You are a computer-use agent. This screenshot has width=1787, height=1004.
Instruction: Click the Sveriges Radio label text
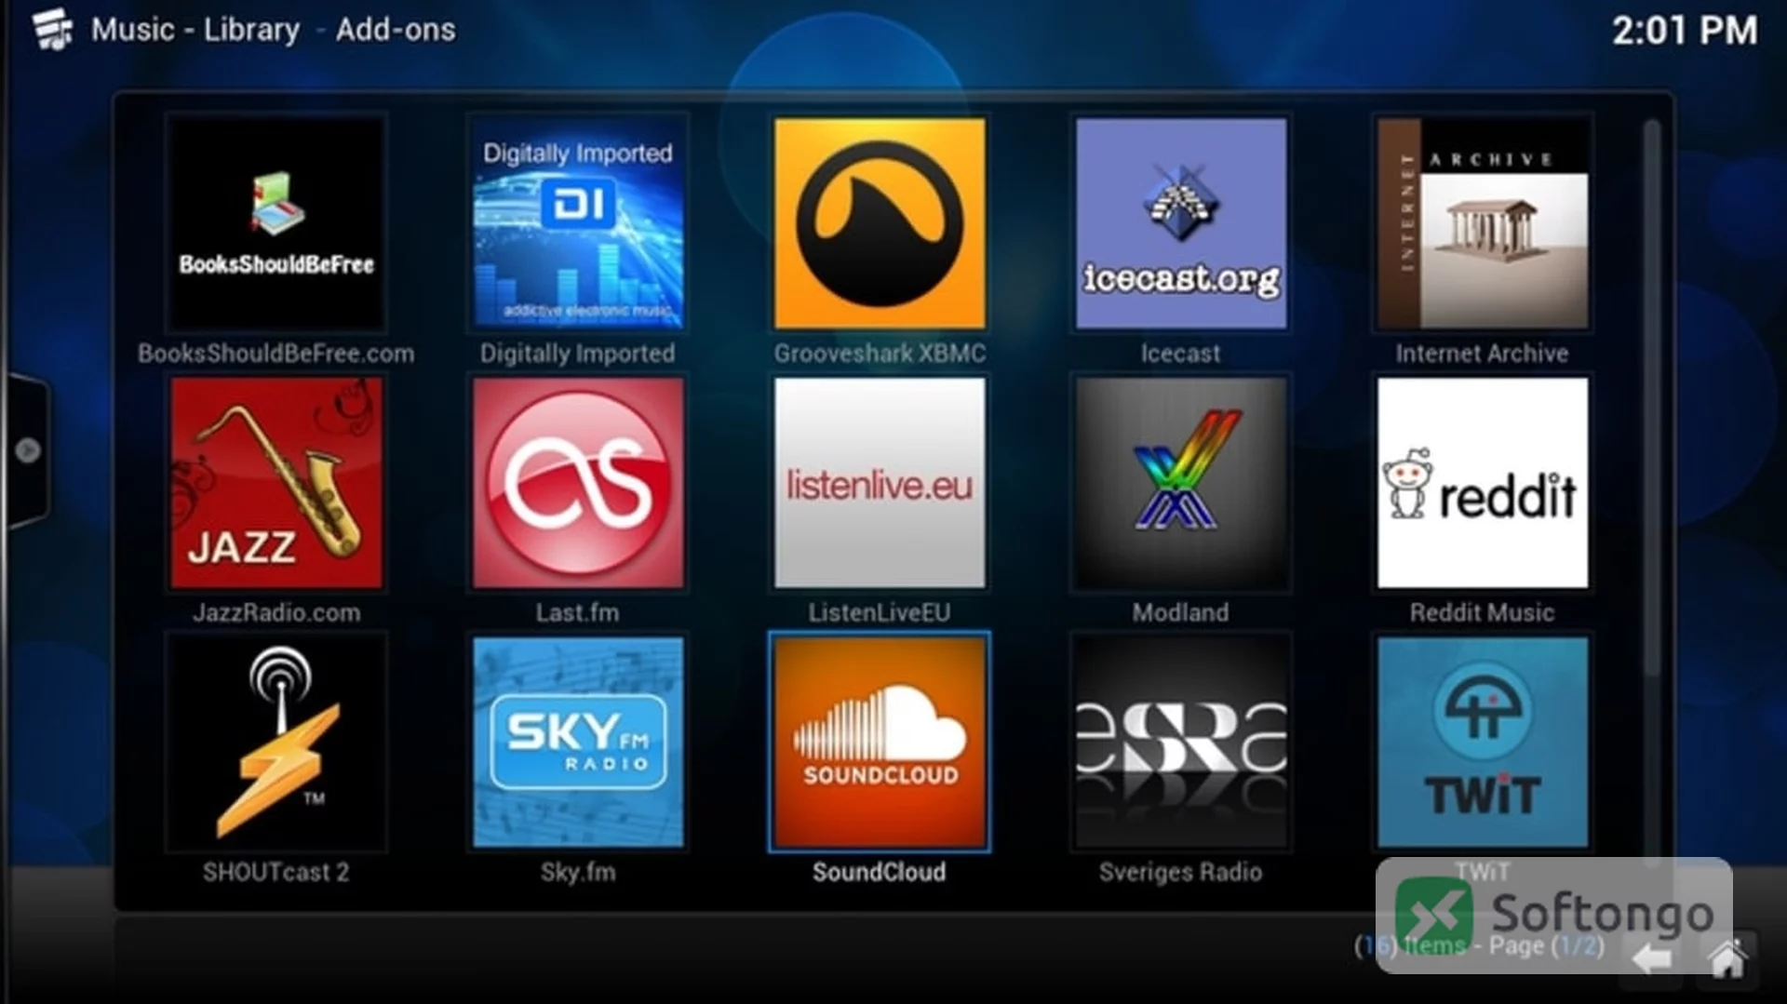pyautogui.click(x=1181, y=873)
